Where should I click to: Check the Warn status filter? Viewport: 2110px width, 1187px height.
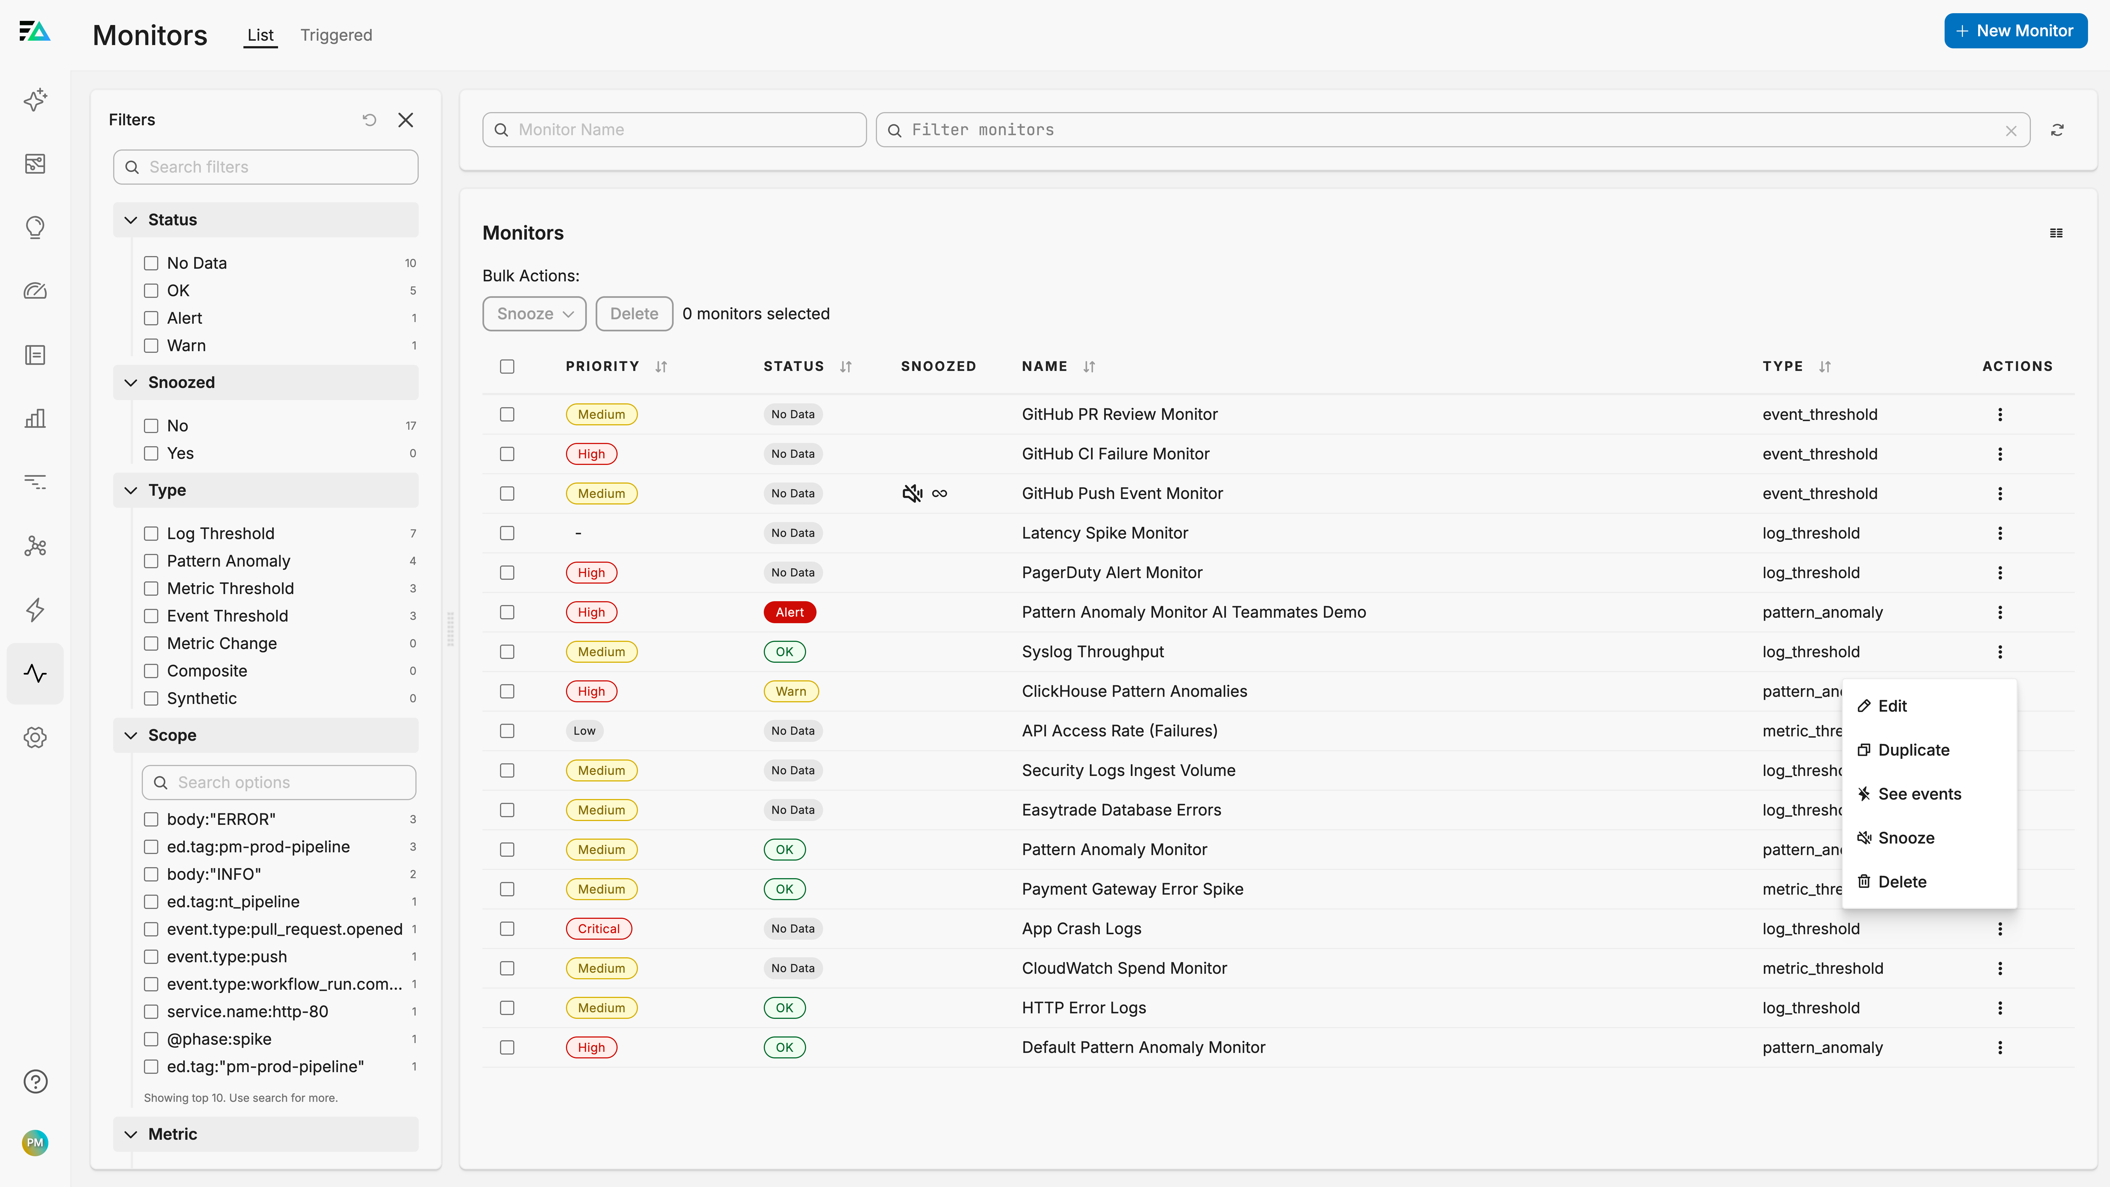151,346
